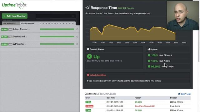Click the presenter webcam video overlay
The image size is (200, 112).
[x=183, y=16]
